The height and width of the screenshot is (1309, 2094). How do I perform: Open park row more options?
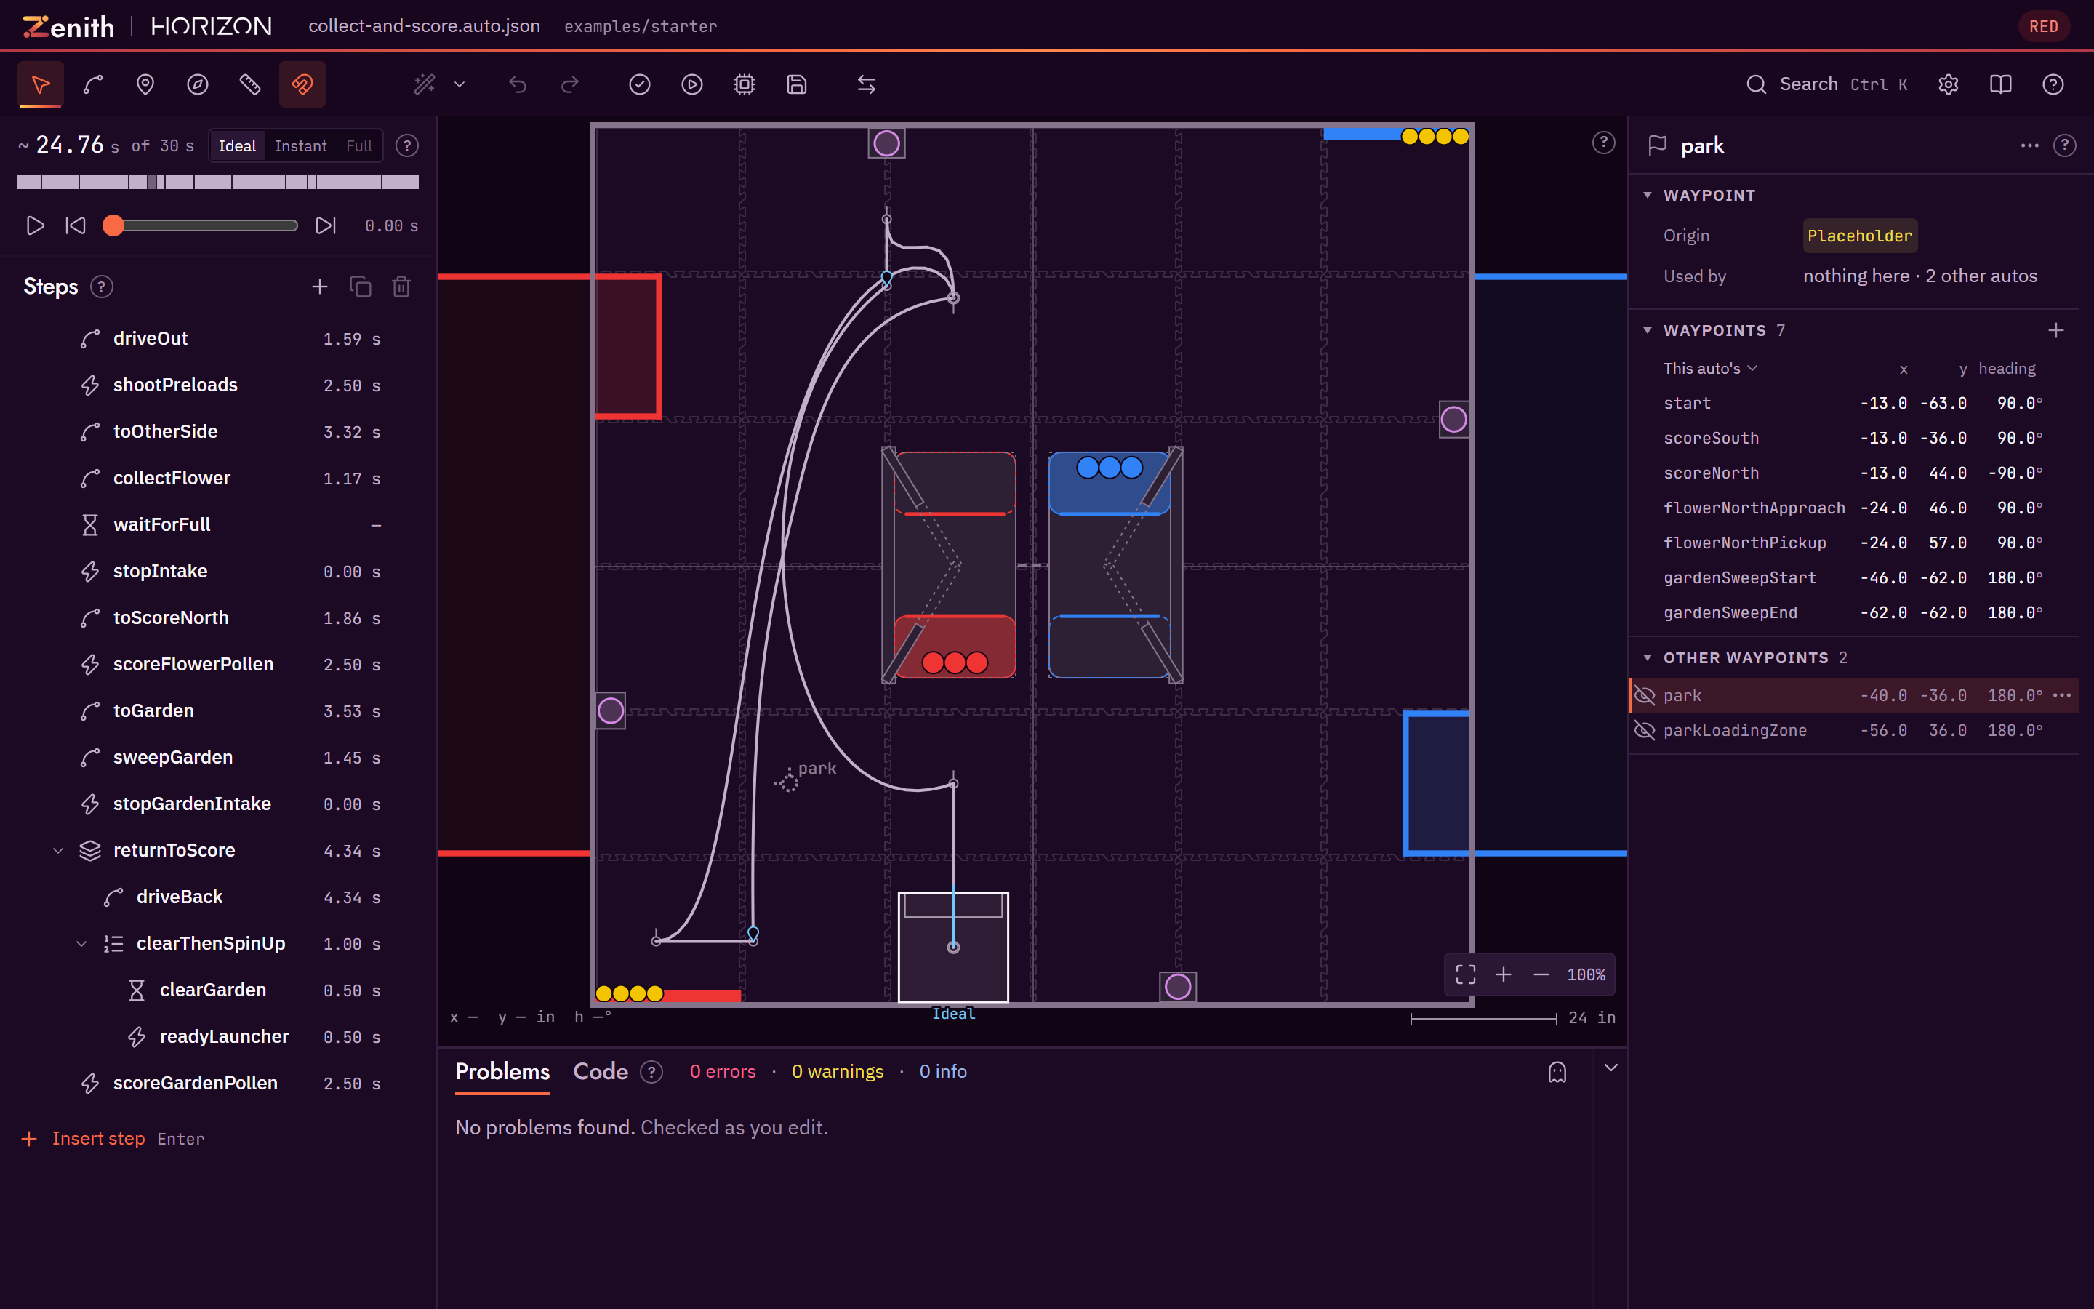pyautogui.click(x=2062, y=695)
